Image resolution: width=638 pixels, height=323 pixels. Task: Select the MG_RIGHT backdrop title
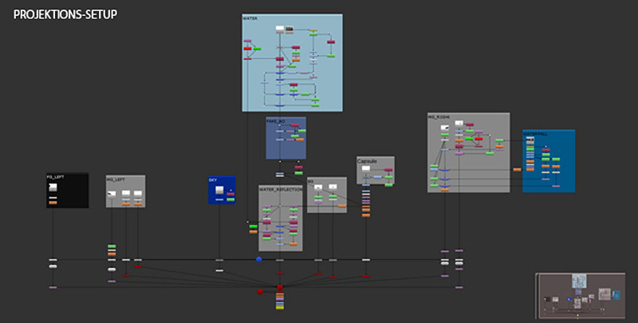click(x=439, y=117)
